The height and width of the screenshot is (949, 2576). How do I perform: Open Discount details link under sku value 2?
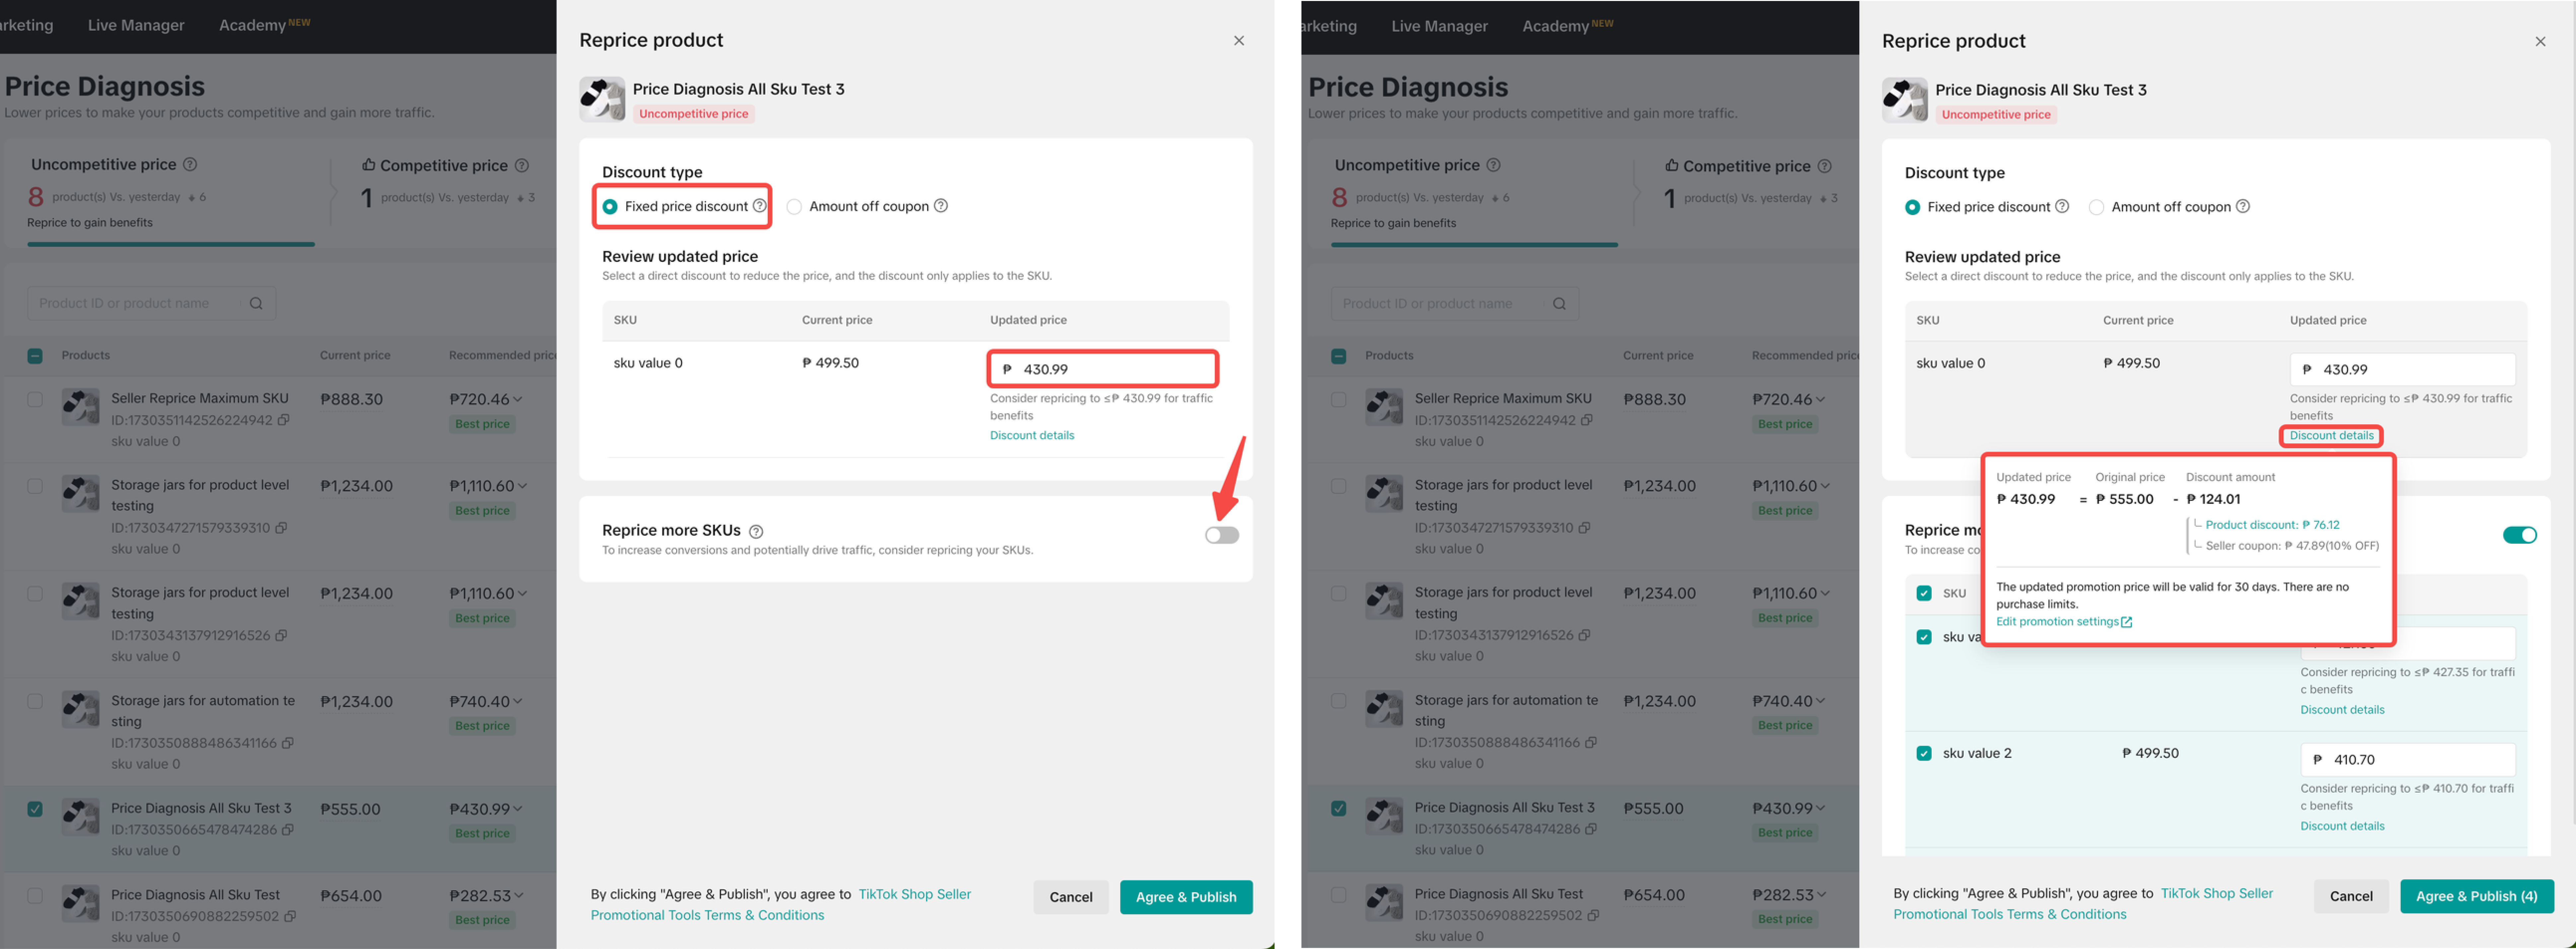pos(2342,826)
